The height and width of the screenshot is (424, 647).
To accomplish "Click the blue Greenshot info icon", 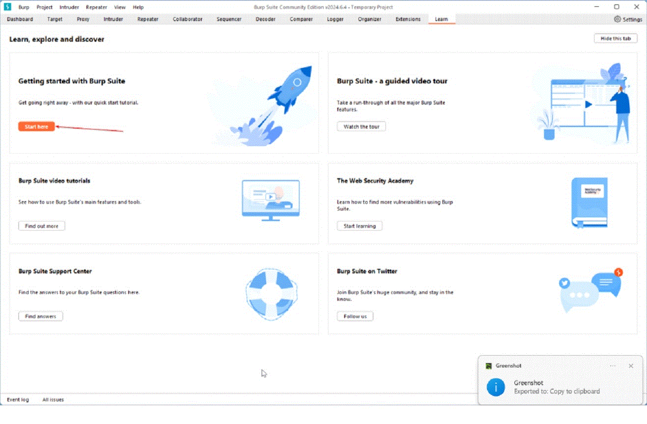I will [495, 387].
